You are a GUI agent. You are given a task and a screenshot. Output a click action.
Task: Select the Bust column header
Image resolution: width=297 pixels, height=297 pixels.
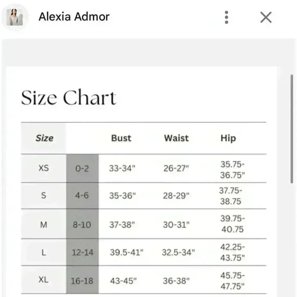[121, 138]
